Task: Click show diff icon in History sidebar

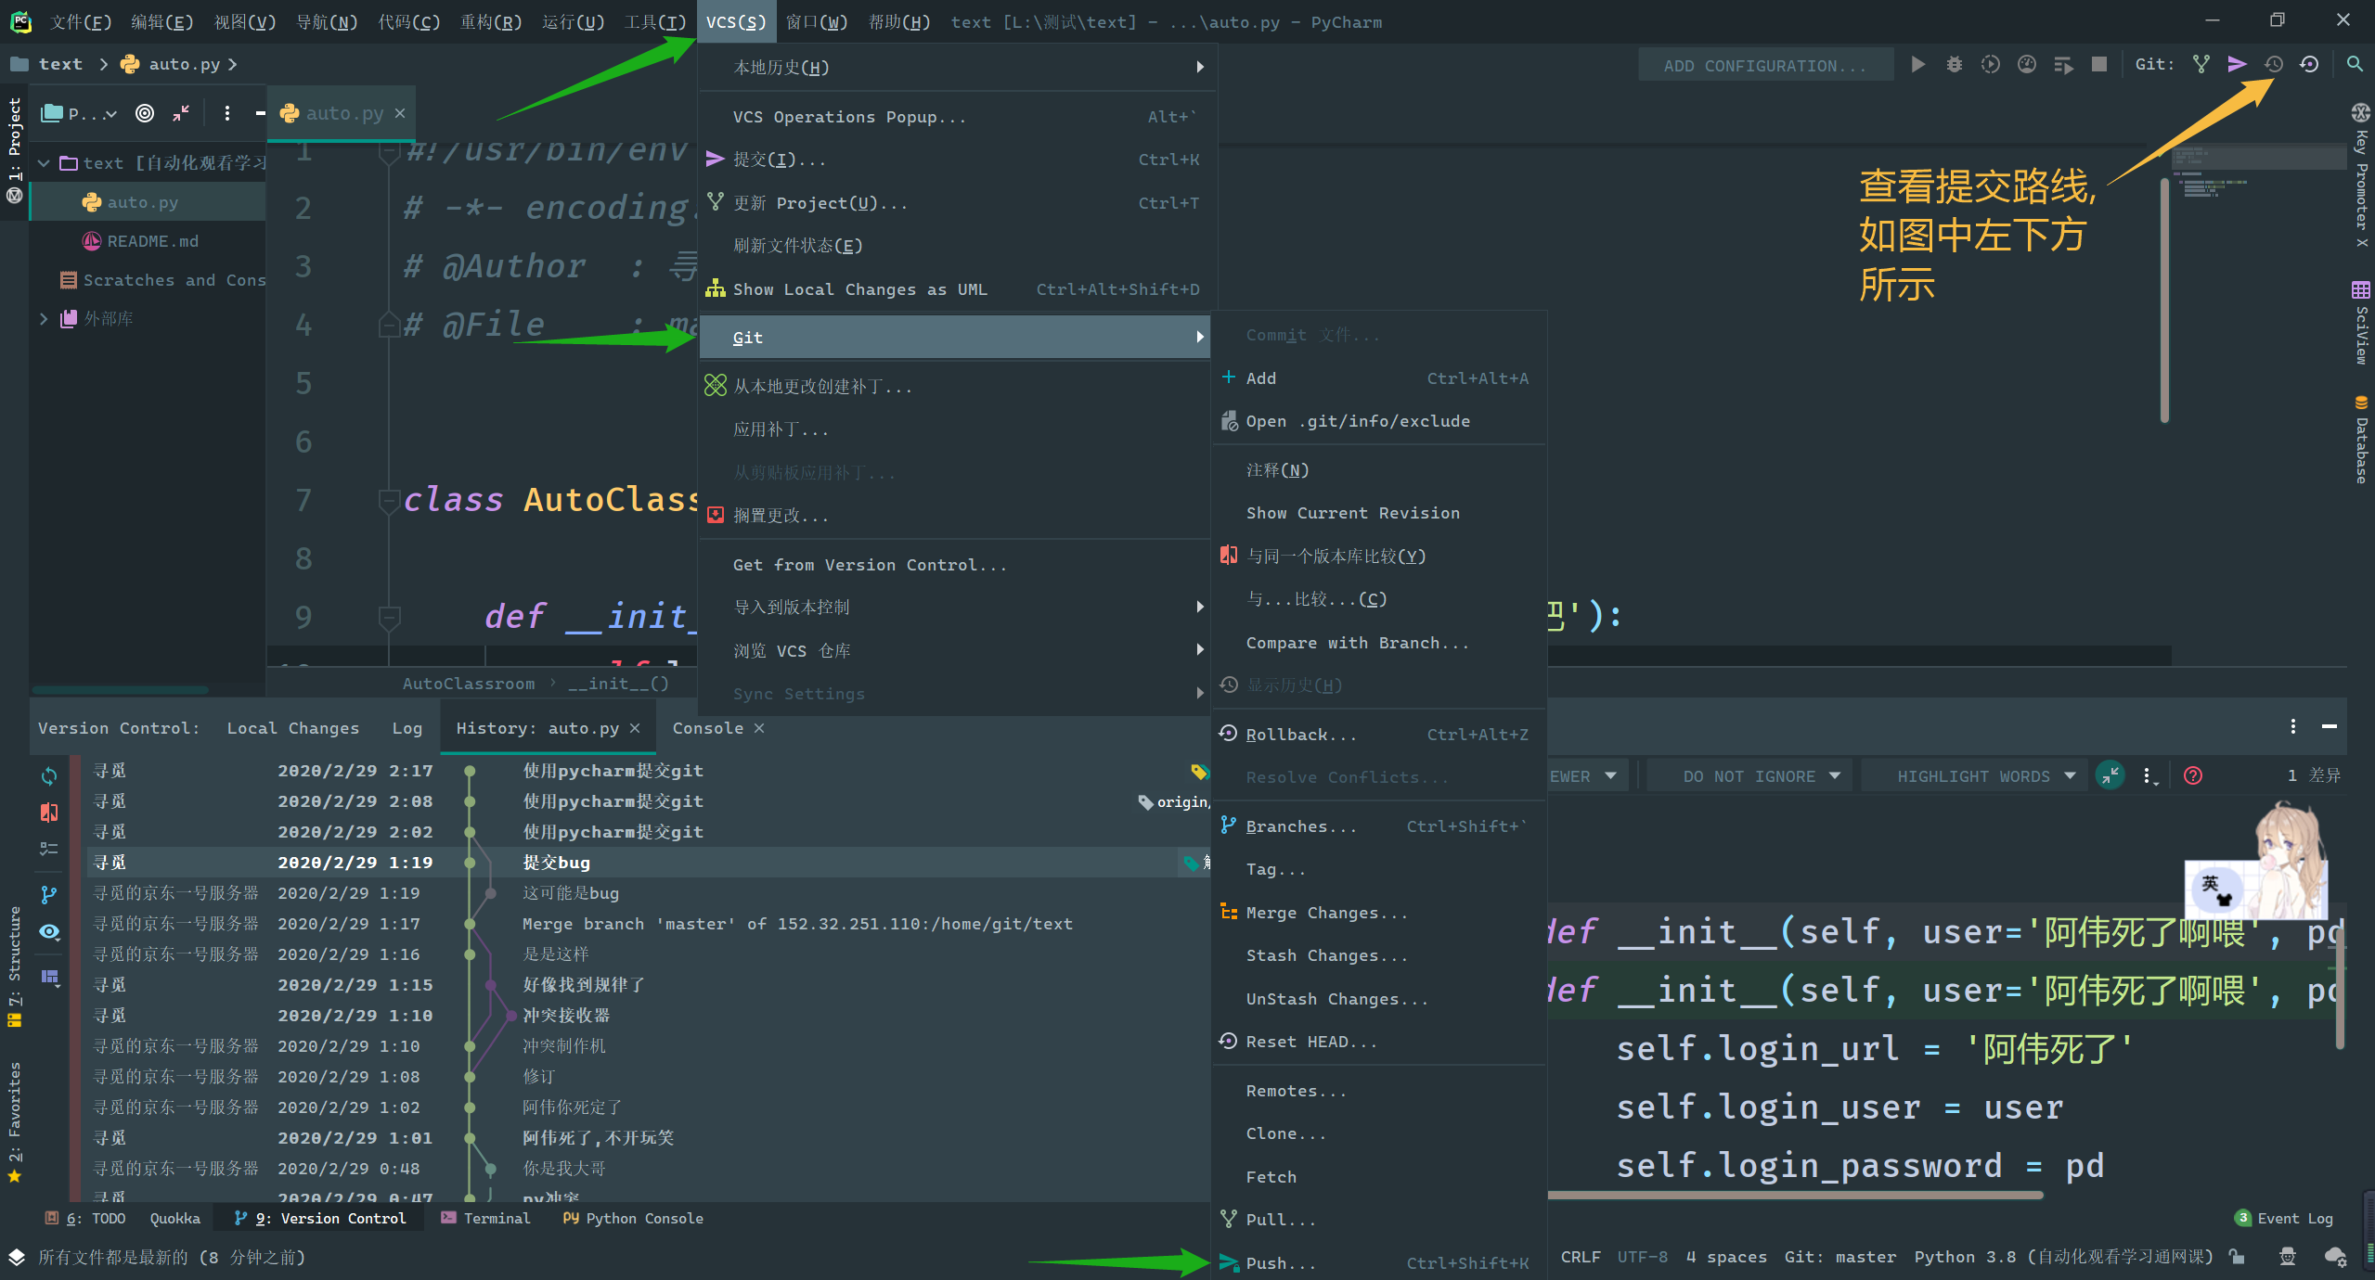Action: [x=49, y=813]
